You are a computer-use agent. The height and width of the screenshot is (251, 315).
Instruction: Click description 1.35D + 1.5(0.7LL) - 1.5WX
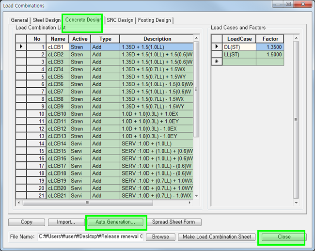[x=157, y=99]
